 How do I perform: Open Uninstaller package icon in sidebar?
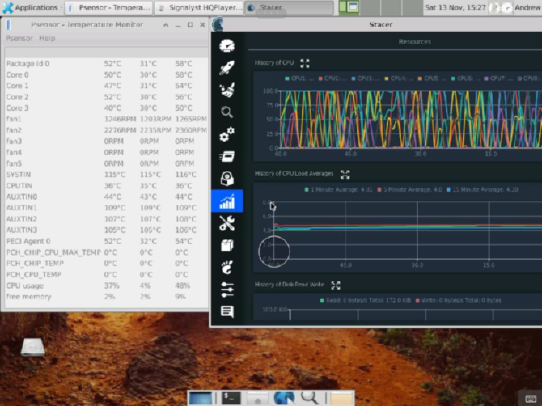point(227,178)
